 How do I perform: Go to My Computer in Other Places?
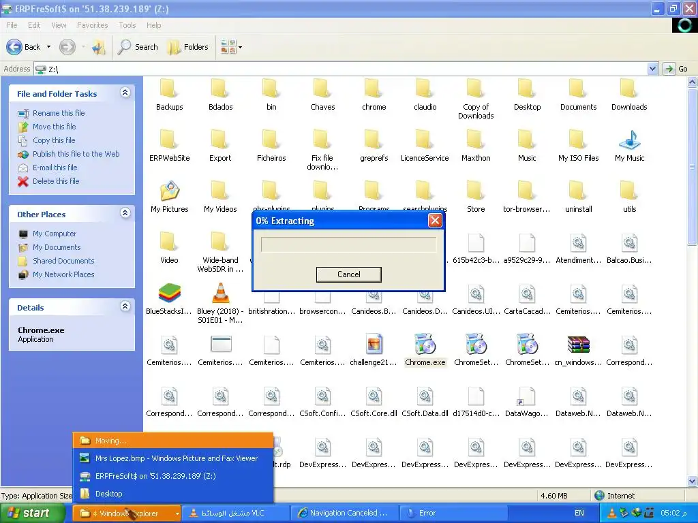pos(55,234)
